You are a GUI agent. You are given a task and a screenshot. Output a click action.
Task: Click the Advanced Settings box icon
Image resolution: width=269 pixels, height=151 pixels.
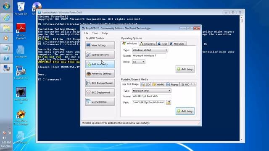point(89,74)
